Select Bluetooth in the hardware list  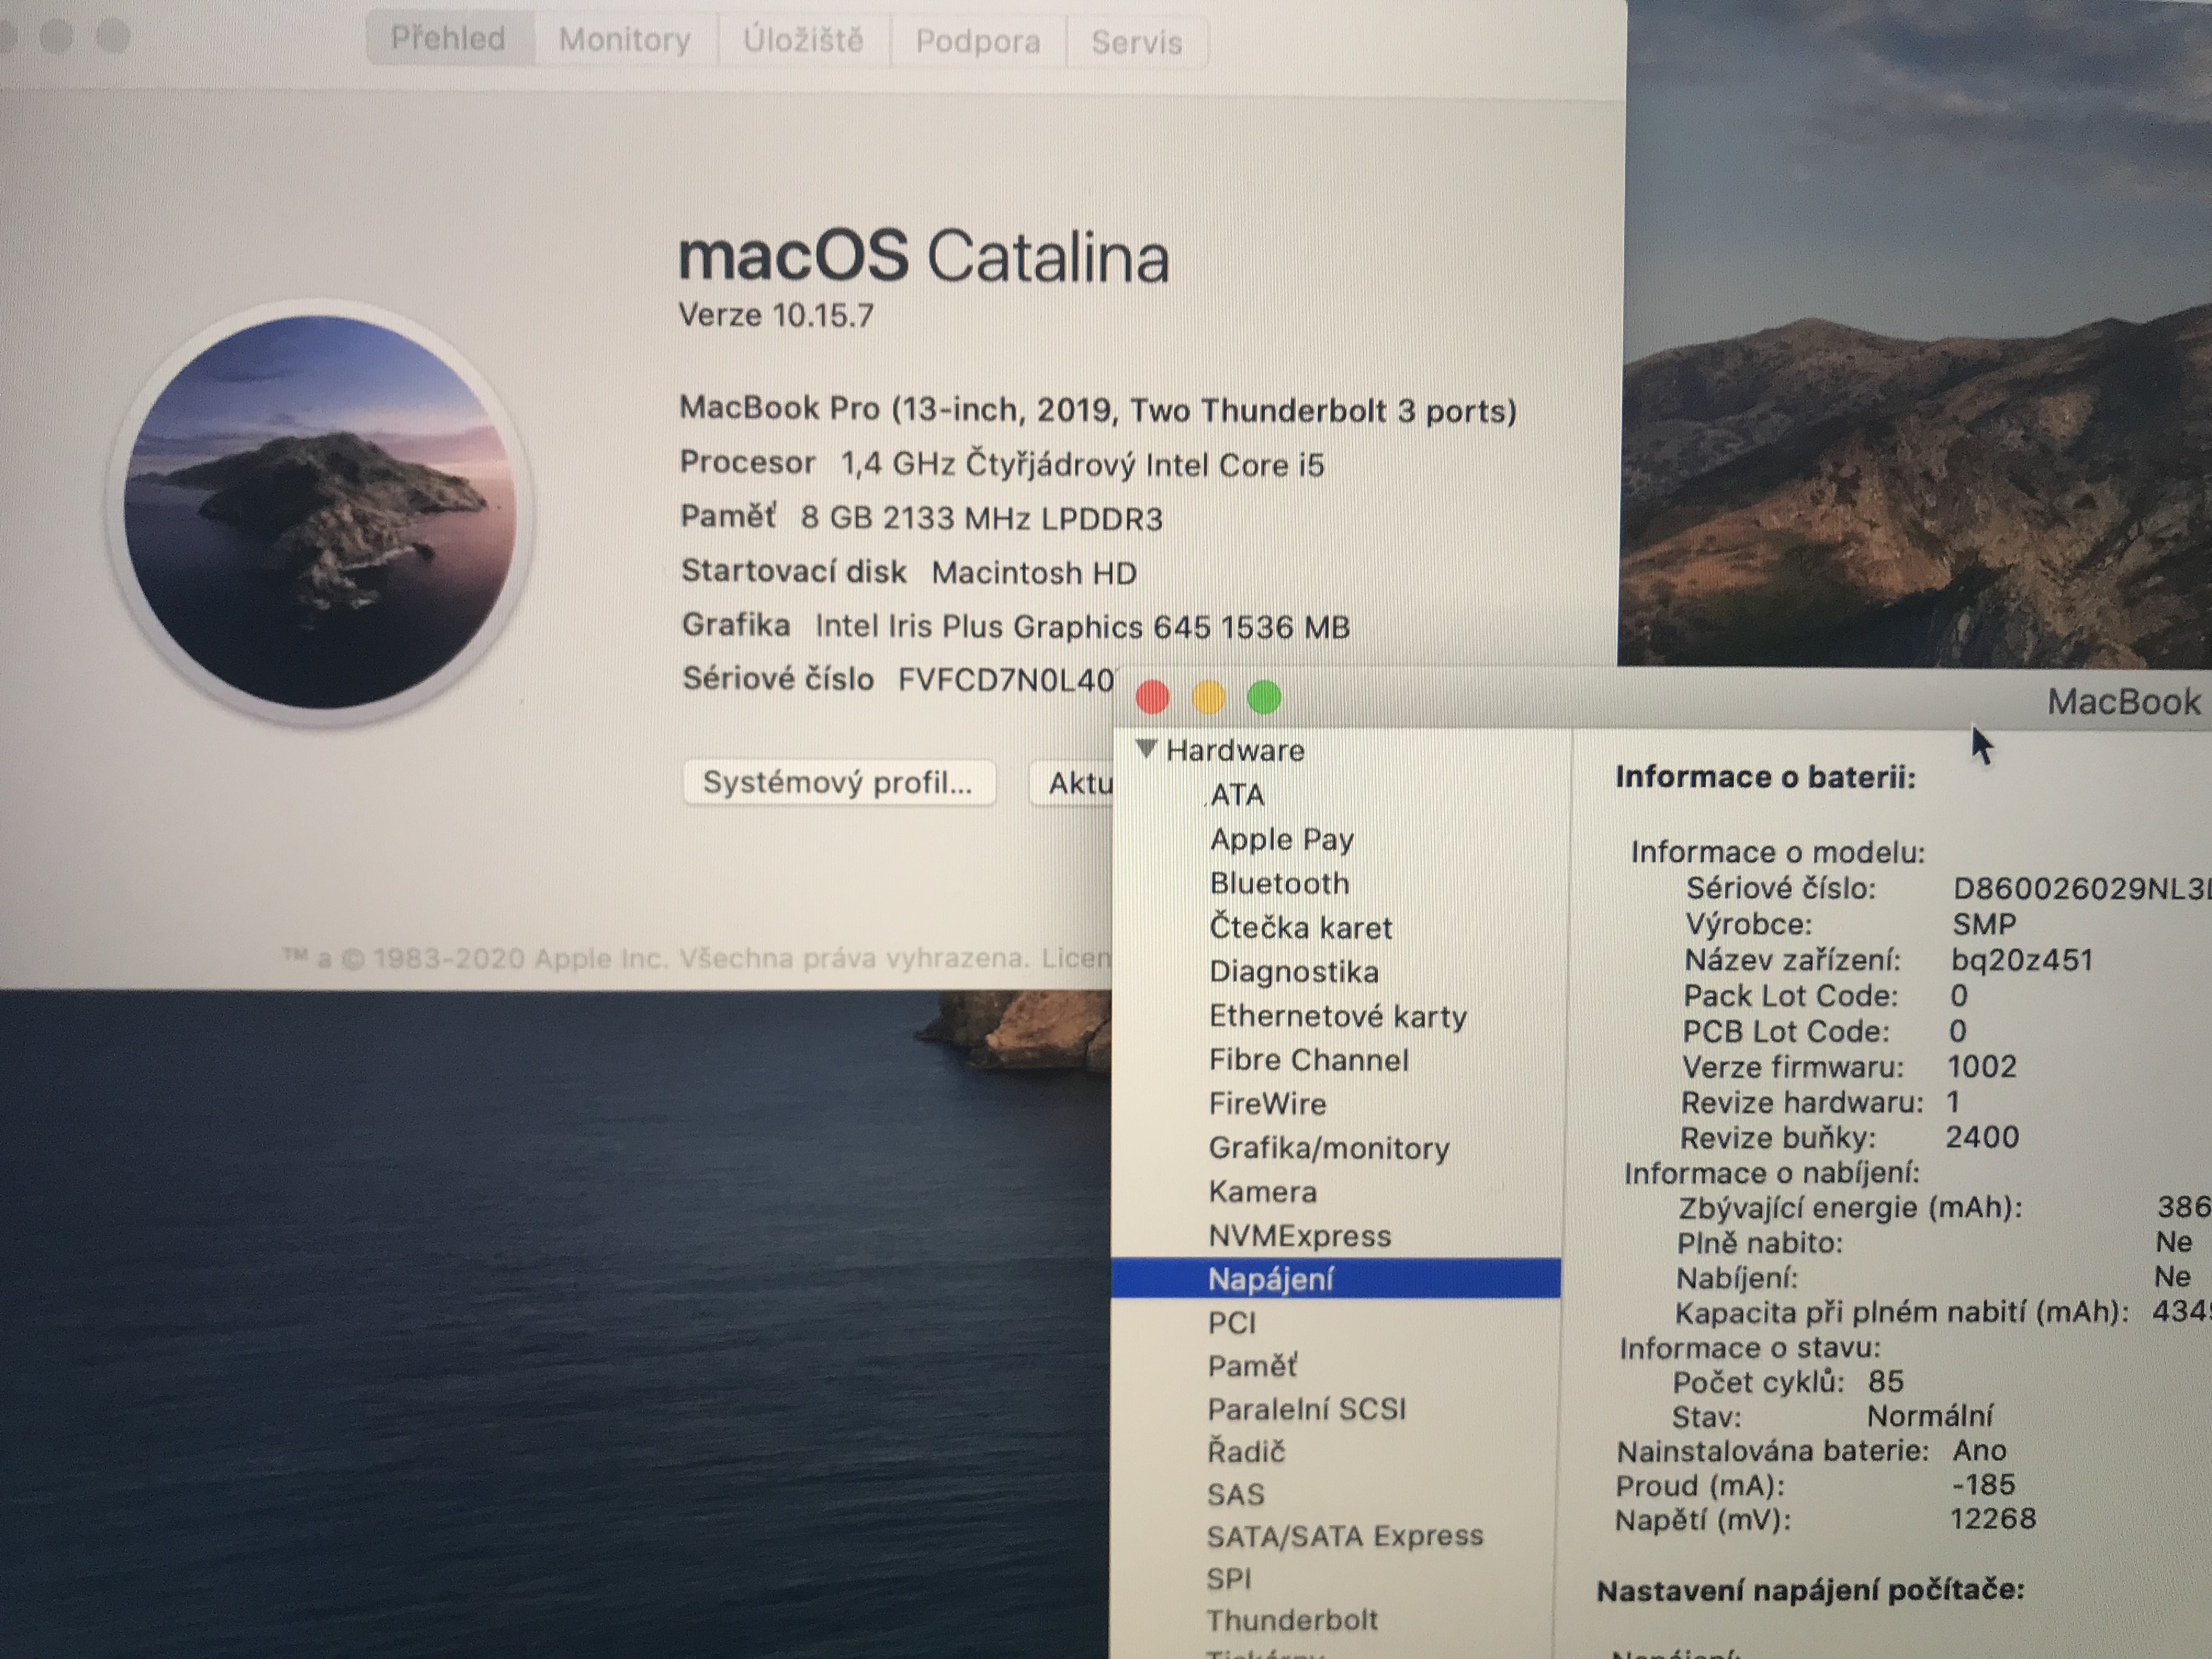pyautogui.click(x=1279, y=883)
